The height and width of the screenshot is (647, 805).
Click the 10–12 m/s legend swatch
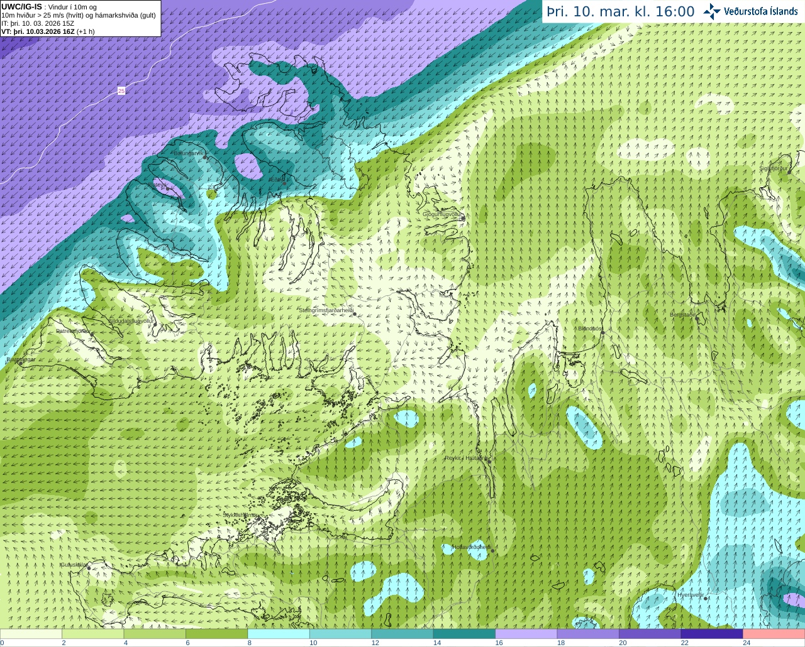[x=341, y=634]
